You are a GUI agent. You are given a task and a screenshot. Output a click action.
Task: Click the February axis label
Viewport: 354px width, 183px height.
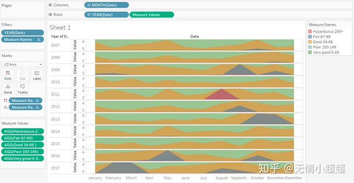point(113,178)
